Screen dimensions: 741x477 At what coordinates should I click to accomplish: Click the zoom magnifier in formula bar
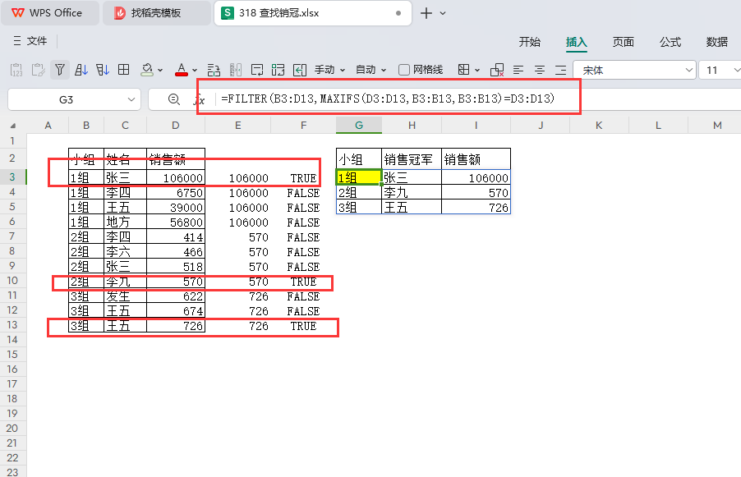[x=174, y=99]
